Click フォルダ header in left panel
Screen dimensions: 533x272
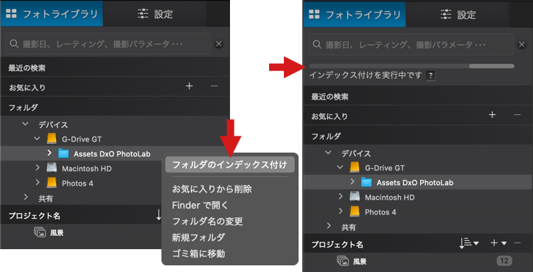point(23,108)
